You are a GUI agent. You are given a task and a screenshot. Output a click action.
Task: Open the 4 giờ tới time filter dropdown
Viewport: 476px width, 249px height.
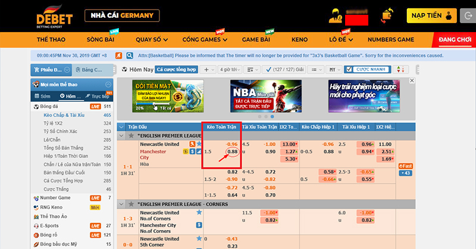point(230,70)
